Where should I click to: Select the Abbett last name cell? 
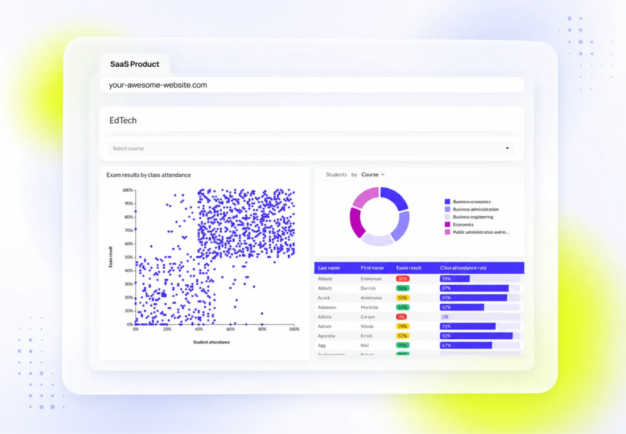tap(325, 288)
